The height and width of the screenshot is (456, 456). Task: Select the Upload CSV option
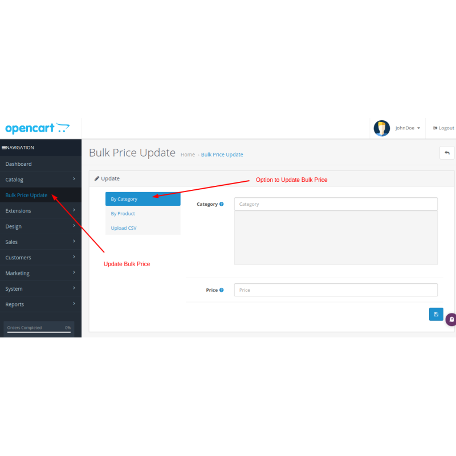click(x=124, y=227)
